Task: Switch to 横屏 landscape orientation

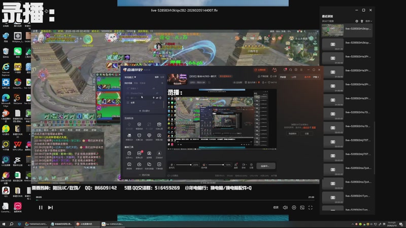Action: [157, 77]
